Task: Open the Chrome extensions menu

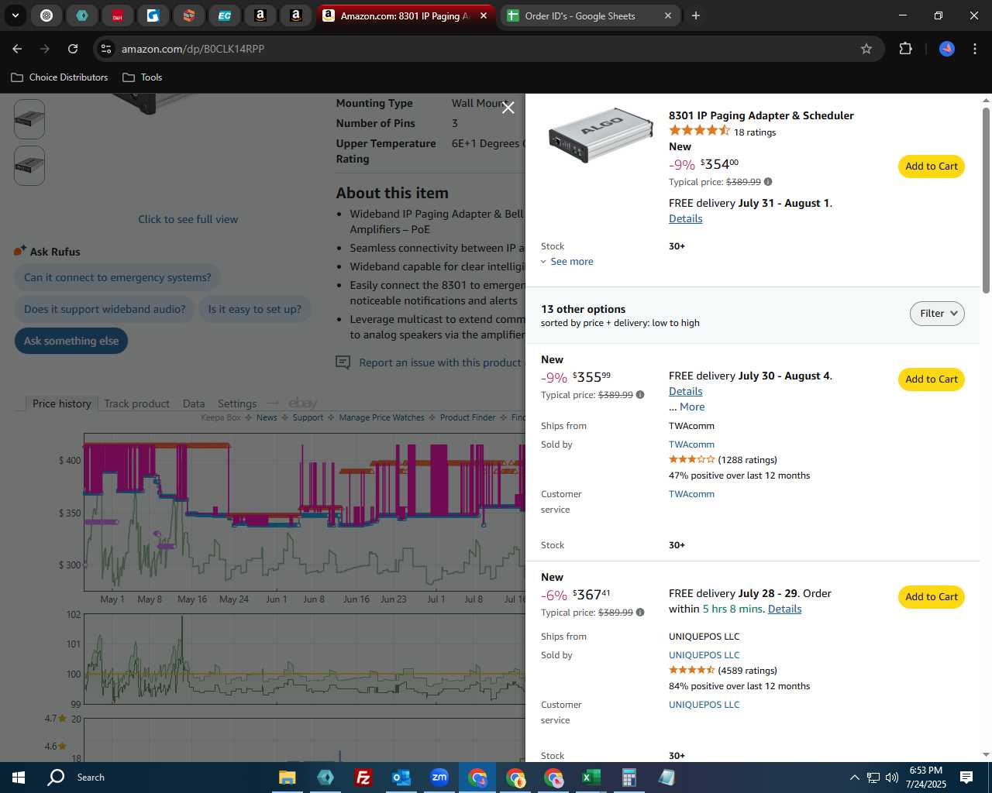Action: [x=905, y=49]
